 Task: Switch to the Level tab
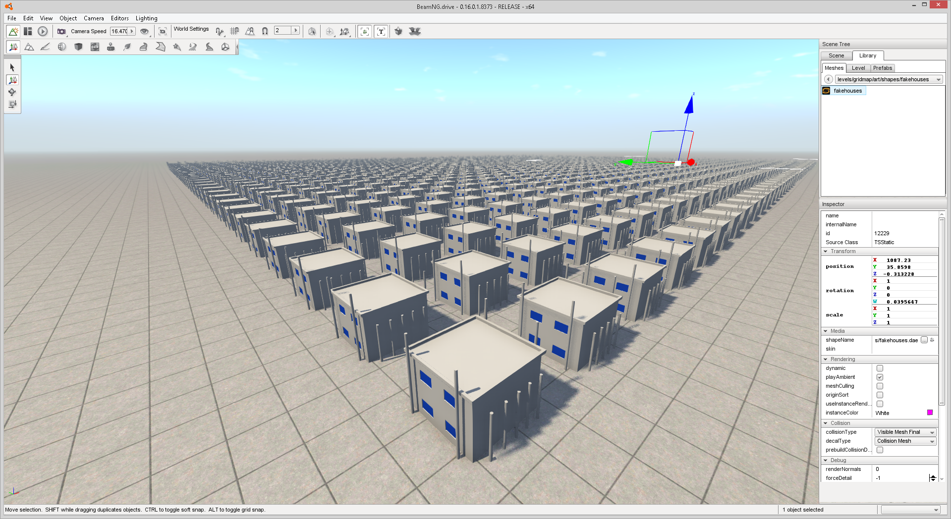tap(858, 68)
